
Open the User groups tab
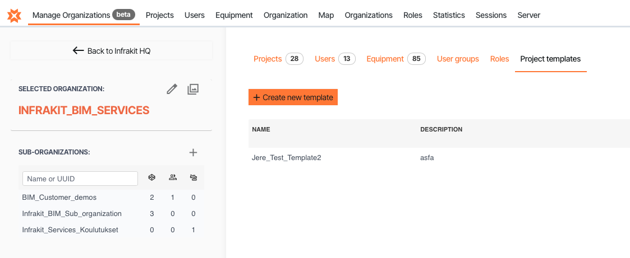click(x=458, y=59)
